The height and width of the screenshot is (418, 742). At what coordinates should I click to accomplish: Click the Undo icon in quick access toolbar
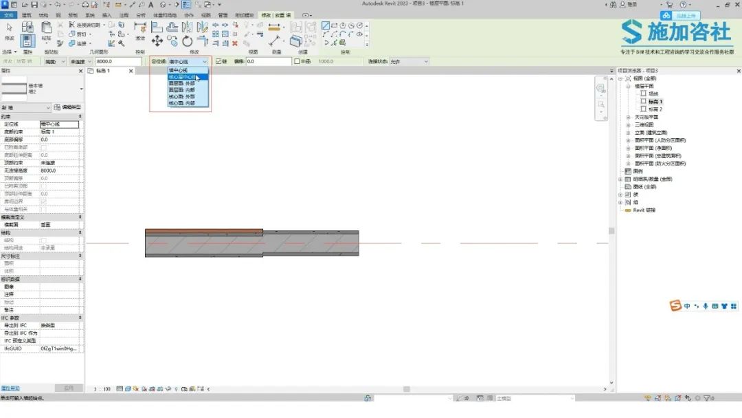coord(57,5)
